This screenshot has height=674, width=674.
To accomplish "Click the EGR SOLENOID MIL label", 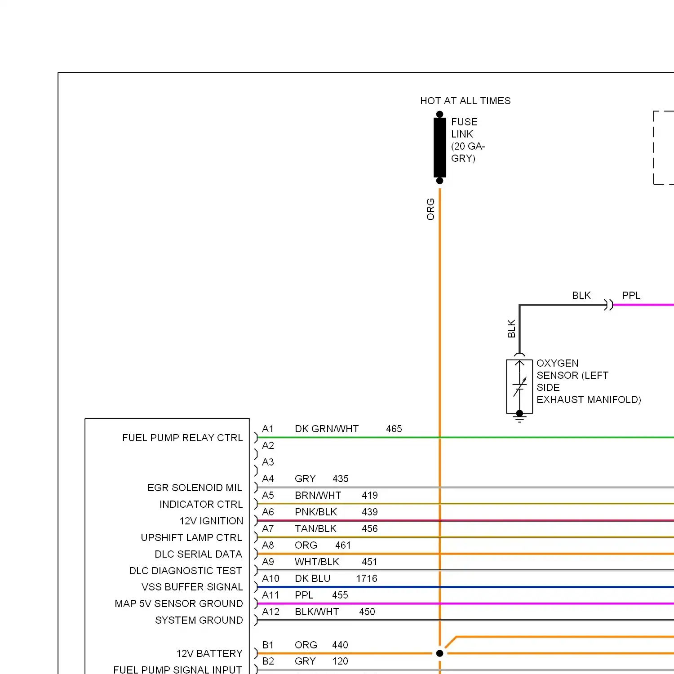I will 195,488.
